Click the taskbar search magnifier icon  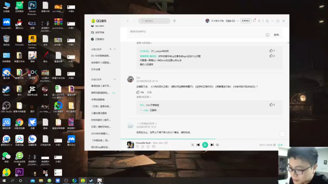point(12,181)
